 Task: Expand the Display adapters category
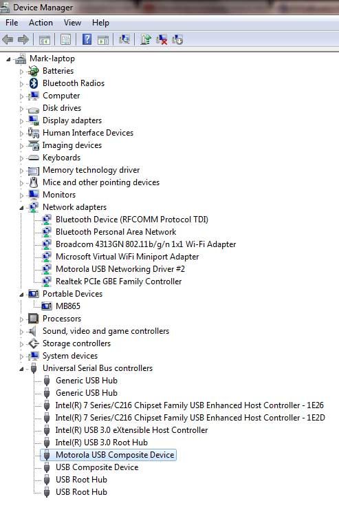(21, 120)
